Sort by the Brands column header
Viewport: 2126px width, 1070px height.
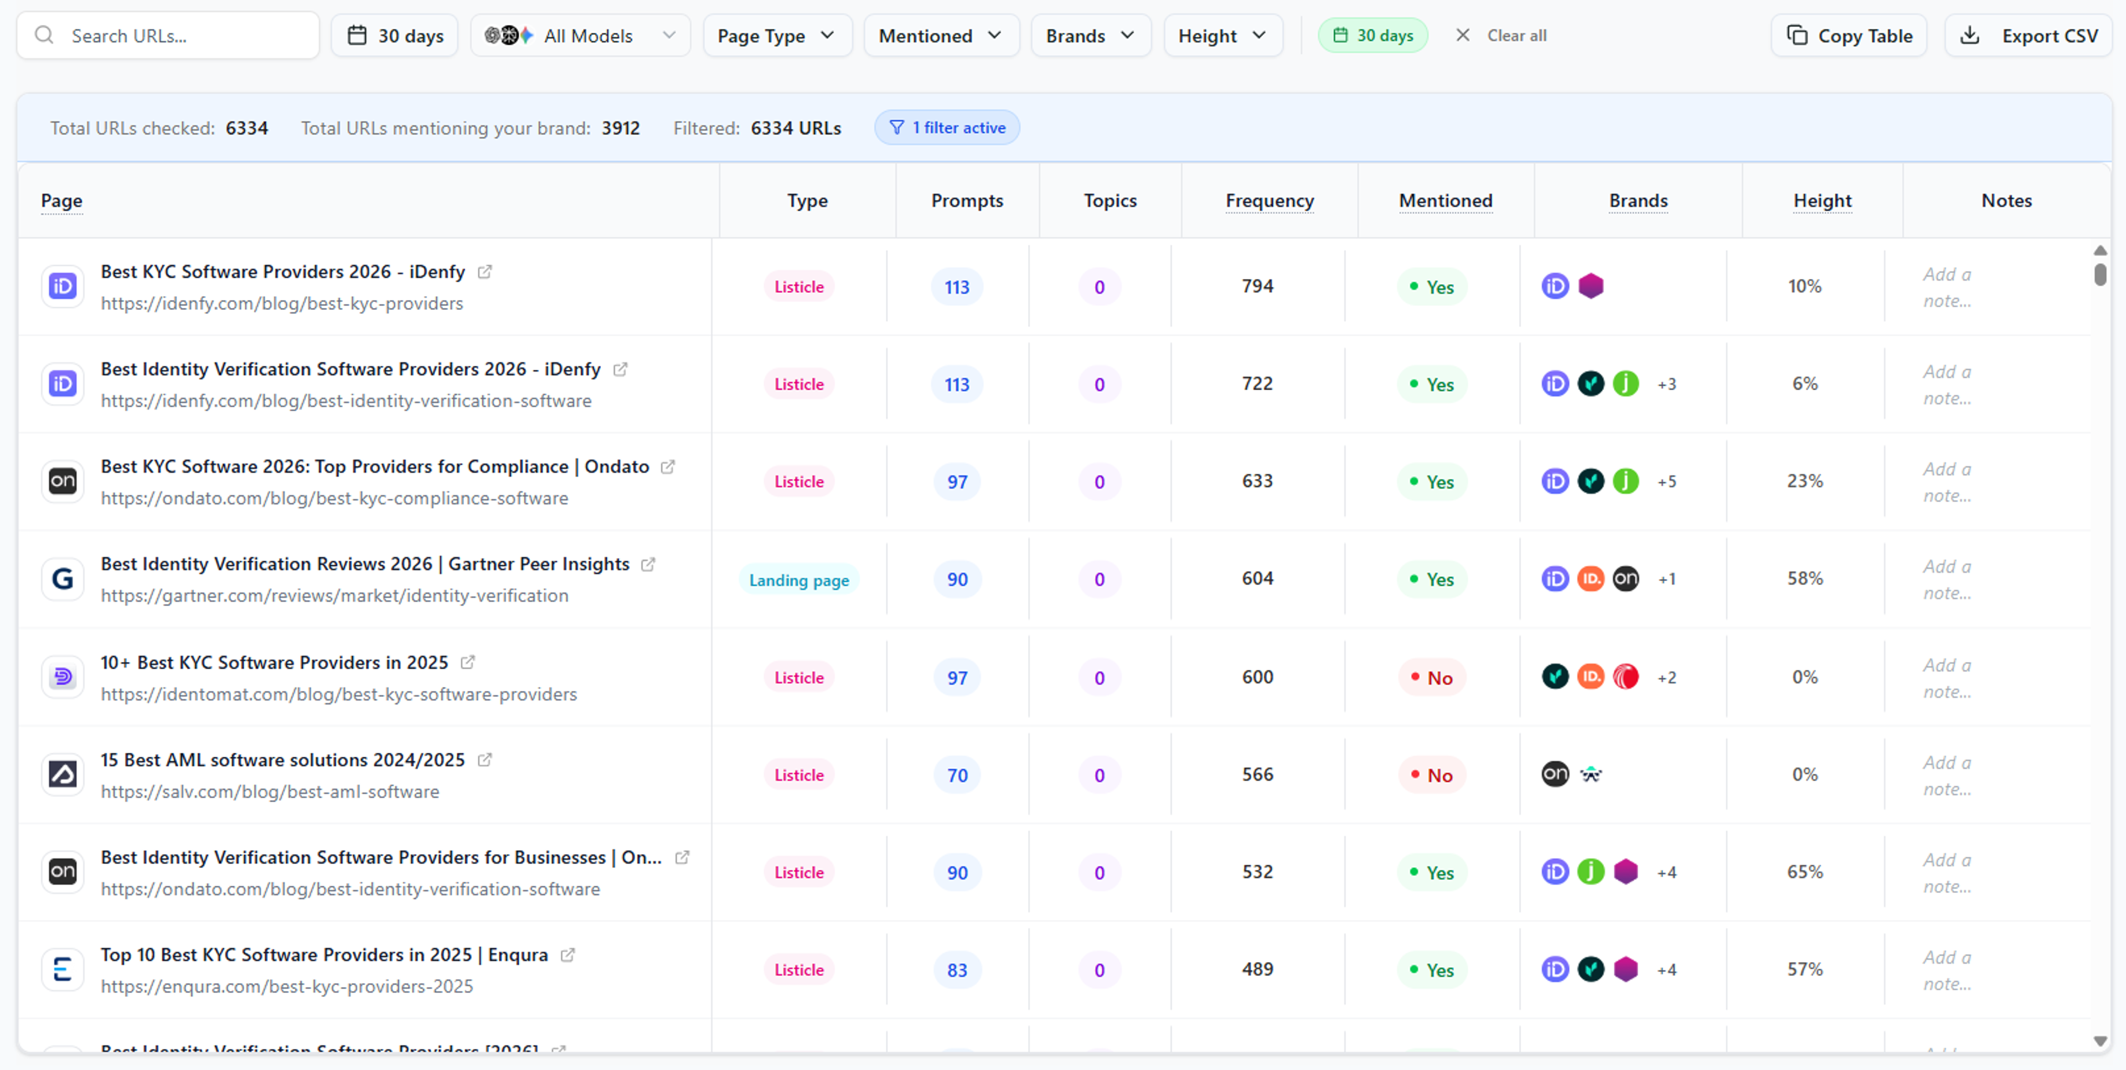[x=1638, y=200]
